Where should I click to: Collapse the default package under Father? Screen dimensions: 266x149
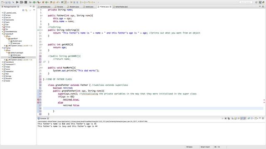7,53
